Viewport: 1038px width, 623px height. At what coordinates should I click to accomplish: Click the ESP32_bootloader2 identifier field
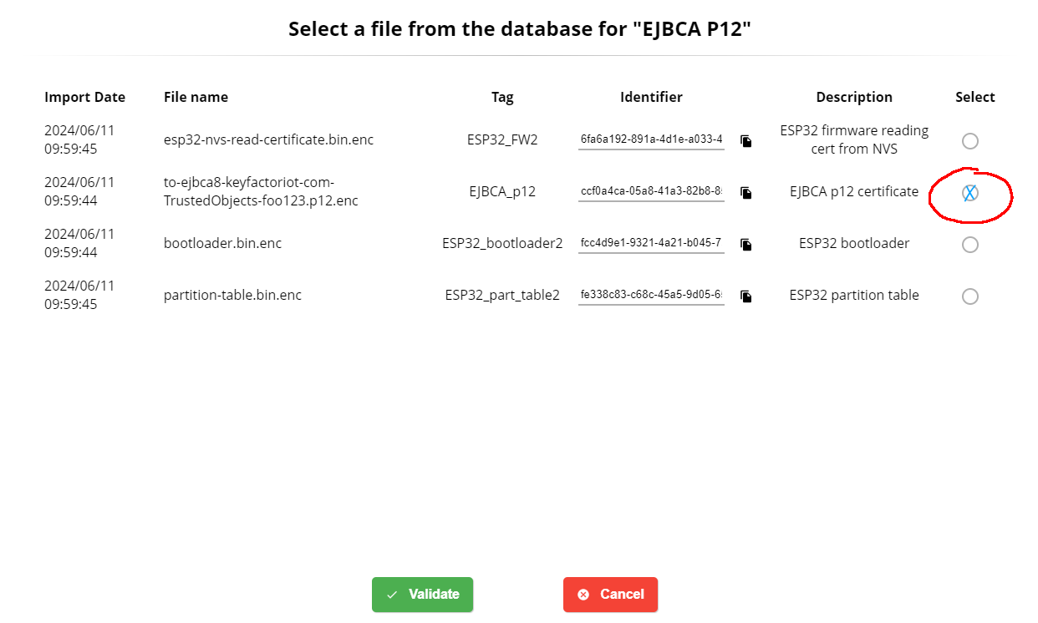click(x=651, y=243)
